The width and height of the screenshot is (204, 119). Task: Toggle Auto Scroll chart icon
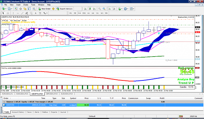[110, 9]
